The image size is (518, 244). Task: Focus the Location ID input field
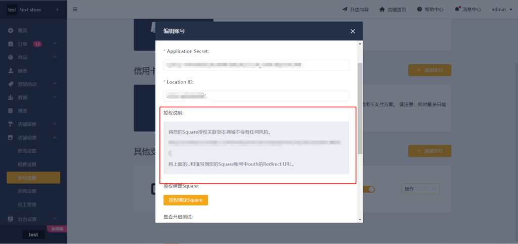tap(256, 96)
